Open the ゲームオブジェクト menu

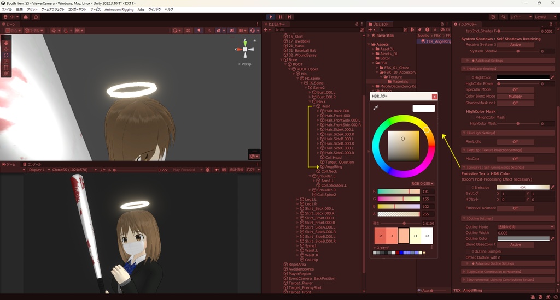point(52,10)
